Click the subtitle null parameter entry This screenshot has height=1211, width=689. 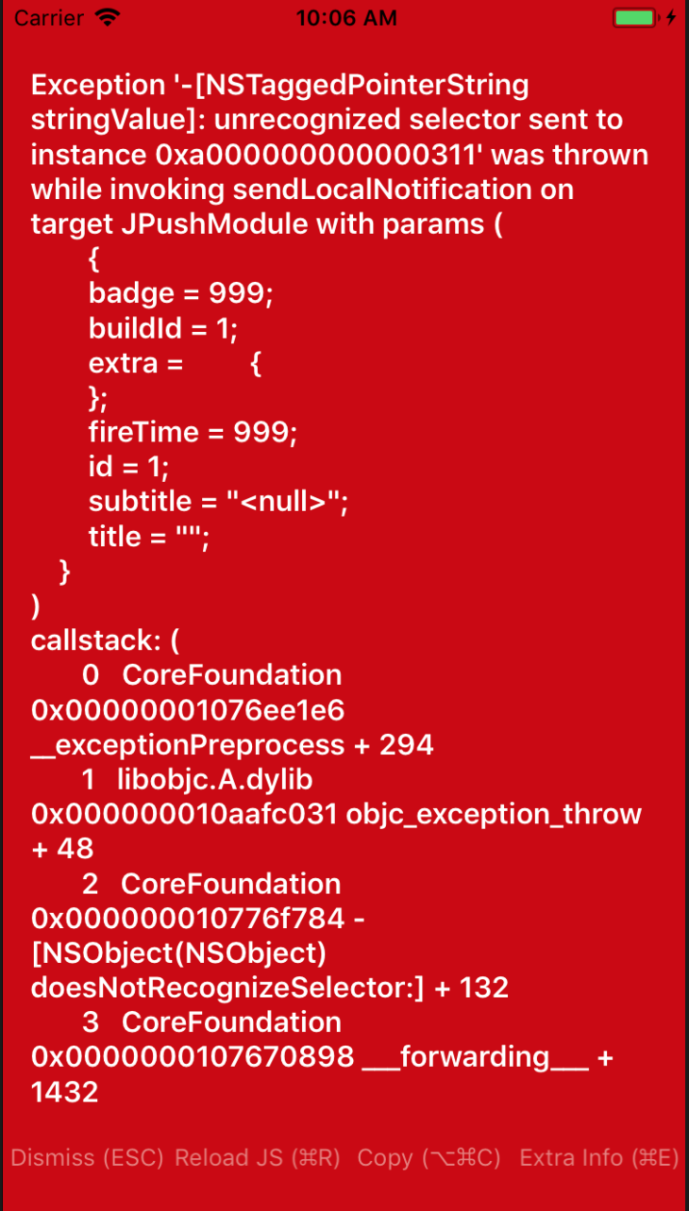pos(219,501)
